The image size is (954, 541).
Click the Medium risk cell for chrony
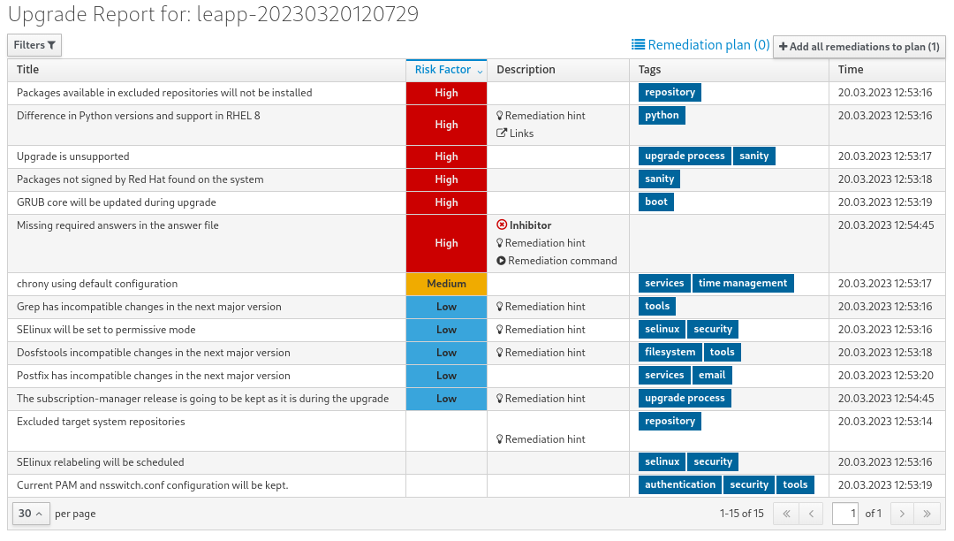(447, 284)
